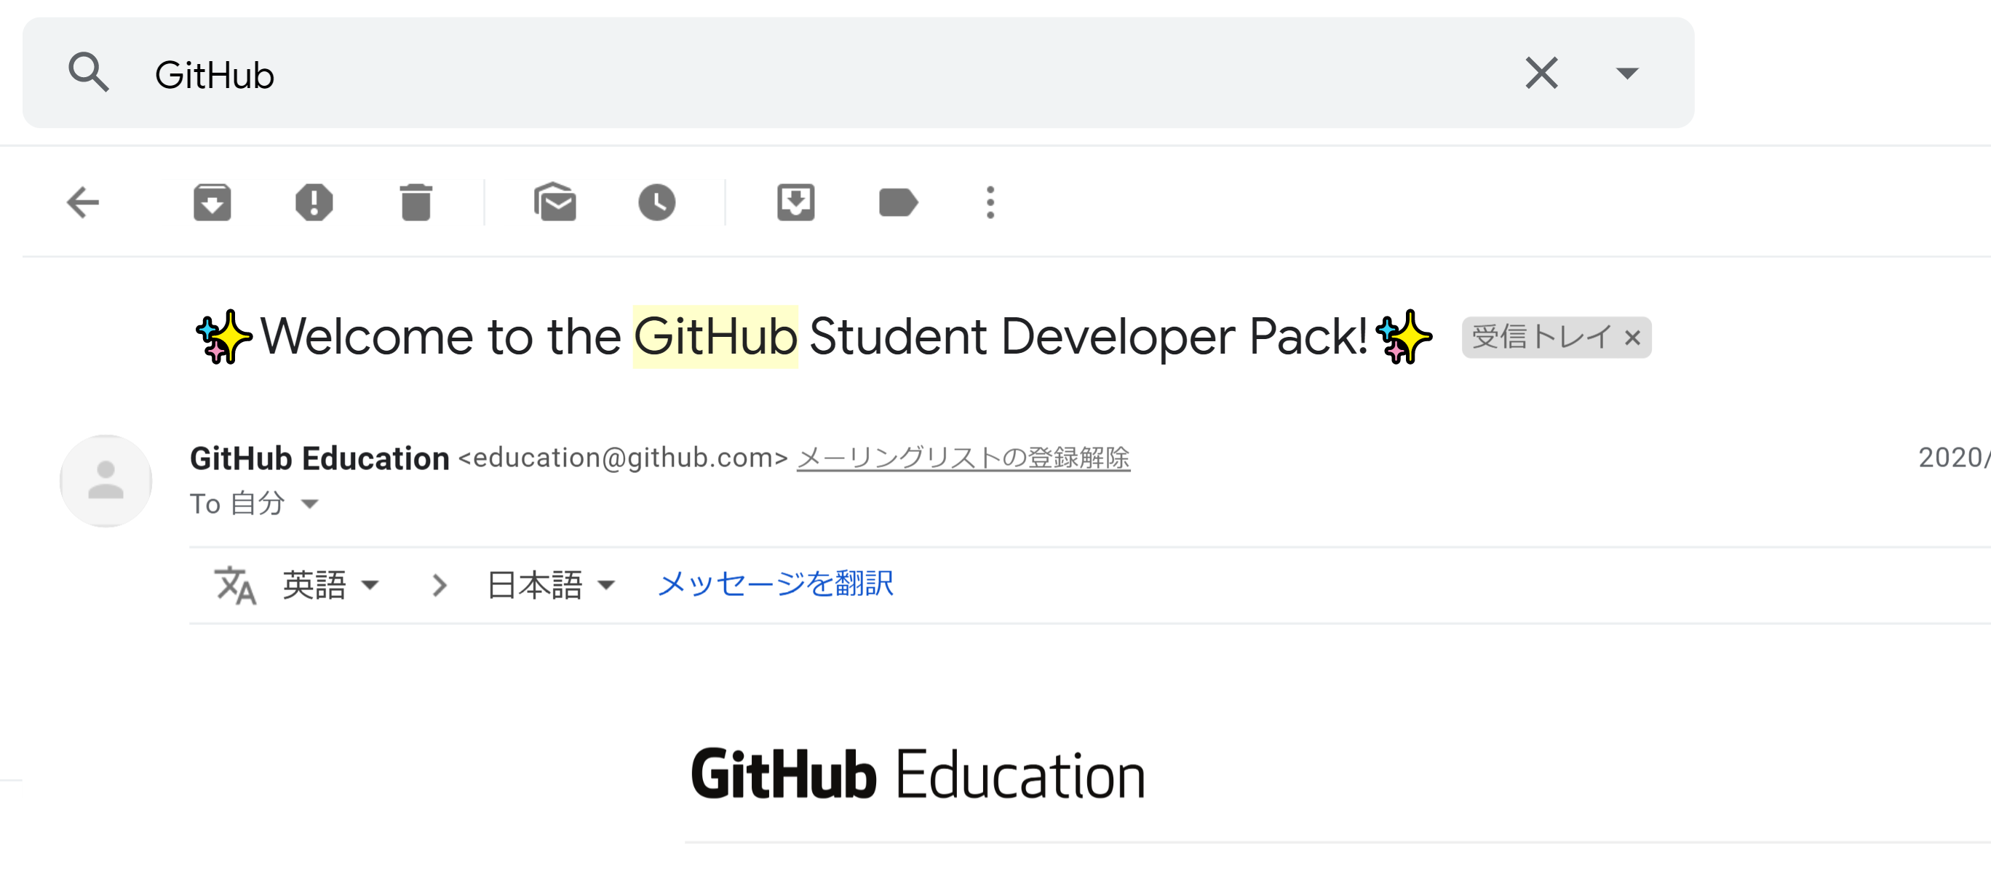Viewport: 1991px width, 887px height.
Task: Click メッセージを翻訳 to translate message
Action: (x=775, y=584)
